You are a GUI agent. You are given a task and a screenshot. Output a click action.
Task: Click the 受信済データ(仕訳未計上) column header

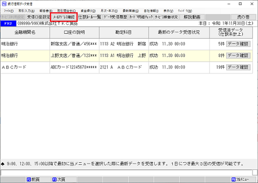click(x=231, y=32)
